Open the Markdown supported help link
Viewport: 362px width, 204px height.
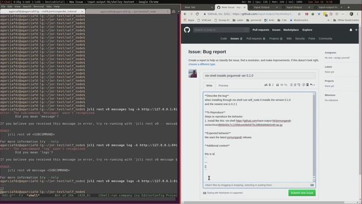pyautogui.click(x=223, y=193)
